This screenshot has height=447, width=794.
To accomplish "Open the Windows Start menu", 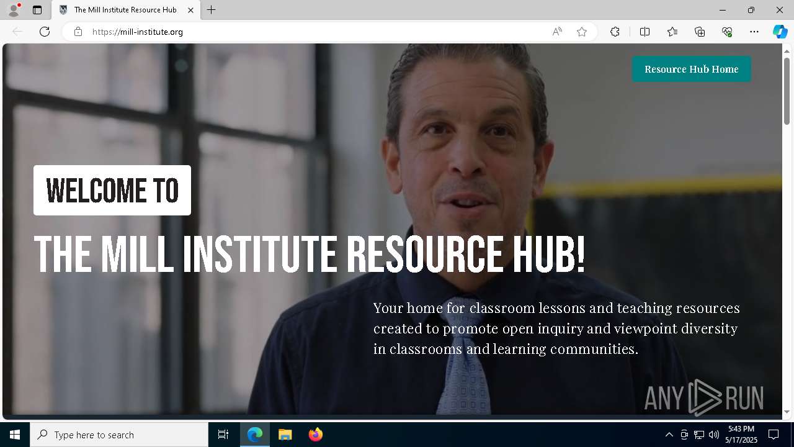I will pos(15,435).
